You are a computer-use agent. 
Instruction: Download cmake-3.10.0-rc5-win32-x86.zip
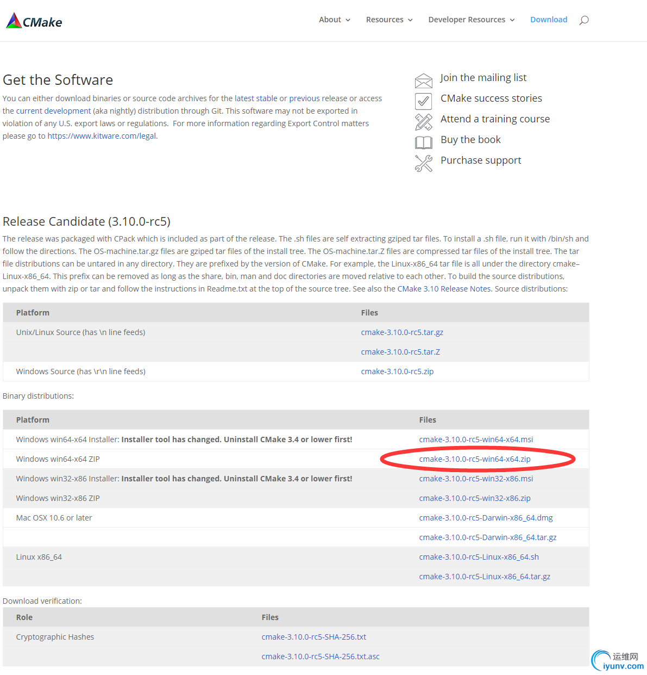[x=475, y=498]
